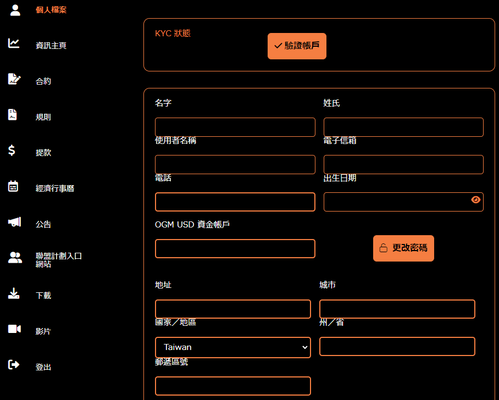Click the 名字 first name input field
The height and width of the screenshot is (400, 499).
[235, 127]
